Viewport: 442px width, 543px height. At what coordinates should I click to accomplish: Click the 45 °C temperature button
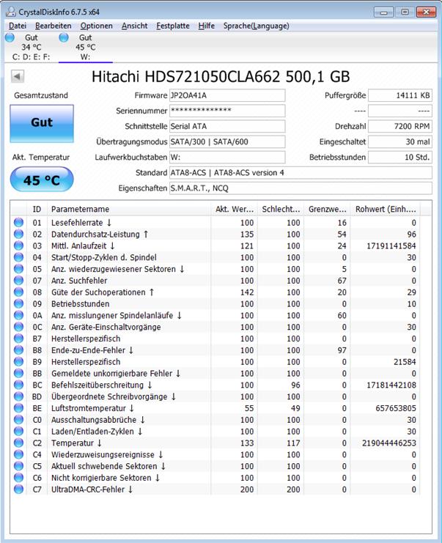42,180
